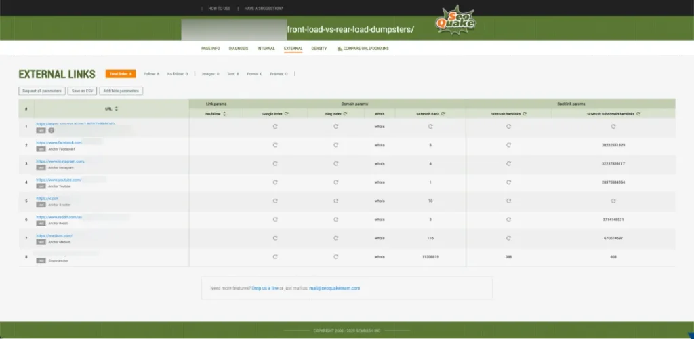Click whois link for reddit.com row

coord(380,219)
